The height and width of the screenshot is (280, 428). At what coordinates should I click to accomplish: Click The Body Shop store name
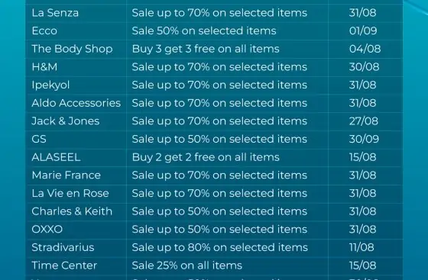click(72, 49)
